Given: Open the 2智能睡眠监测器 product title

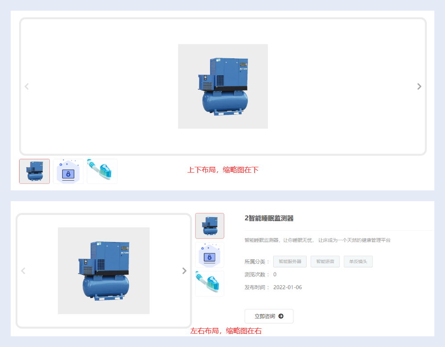Looking at the screenshot, I should pos(269,218).
